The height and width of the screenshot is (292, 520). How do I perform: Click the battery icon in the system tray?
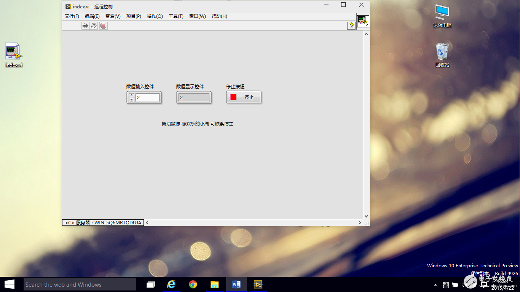click(x=455, y=284)
